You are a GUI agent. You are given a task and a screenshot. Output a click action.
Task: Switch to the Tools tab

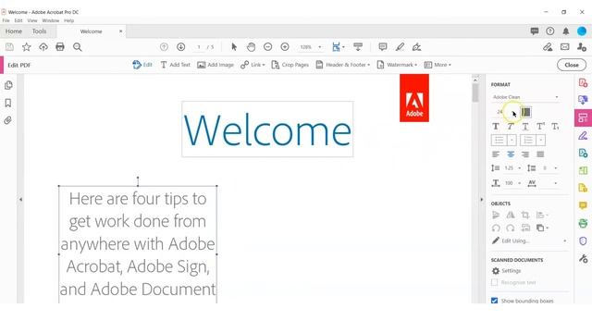click(x=39, y=31)
